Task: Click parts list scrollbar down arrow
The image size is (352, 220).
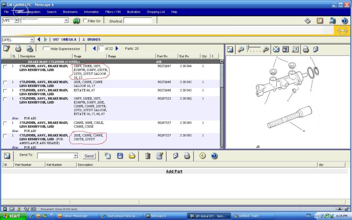Action: (222, 147)
